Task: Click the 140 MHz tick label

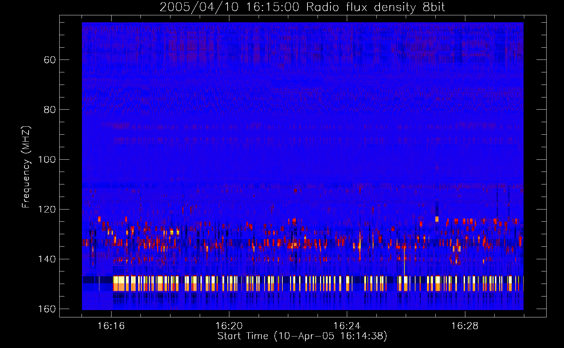Action: [46, 259]
